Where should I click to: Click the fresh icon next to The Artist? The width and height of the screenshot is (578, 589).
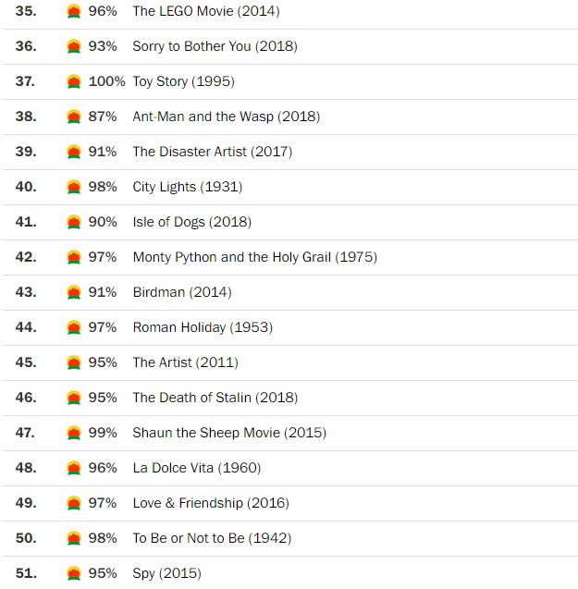click(x=74, y=362)
